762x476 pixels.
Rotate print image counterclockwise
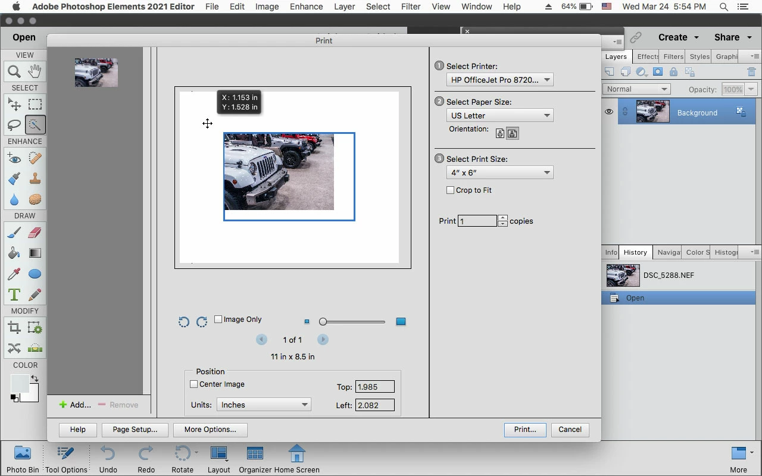coord(184,322)
